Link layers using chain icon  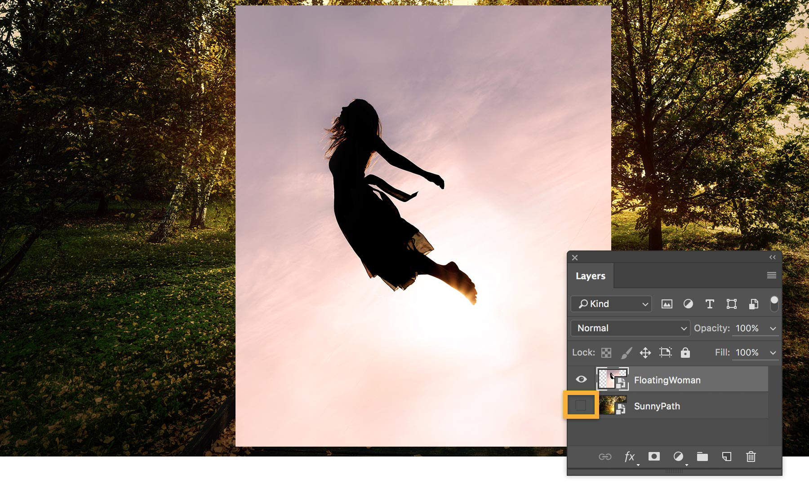(x=606, y=457)
